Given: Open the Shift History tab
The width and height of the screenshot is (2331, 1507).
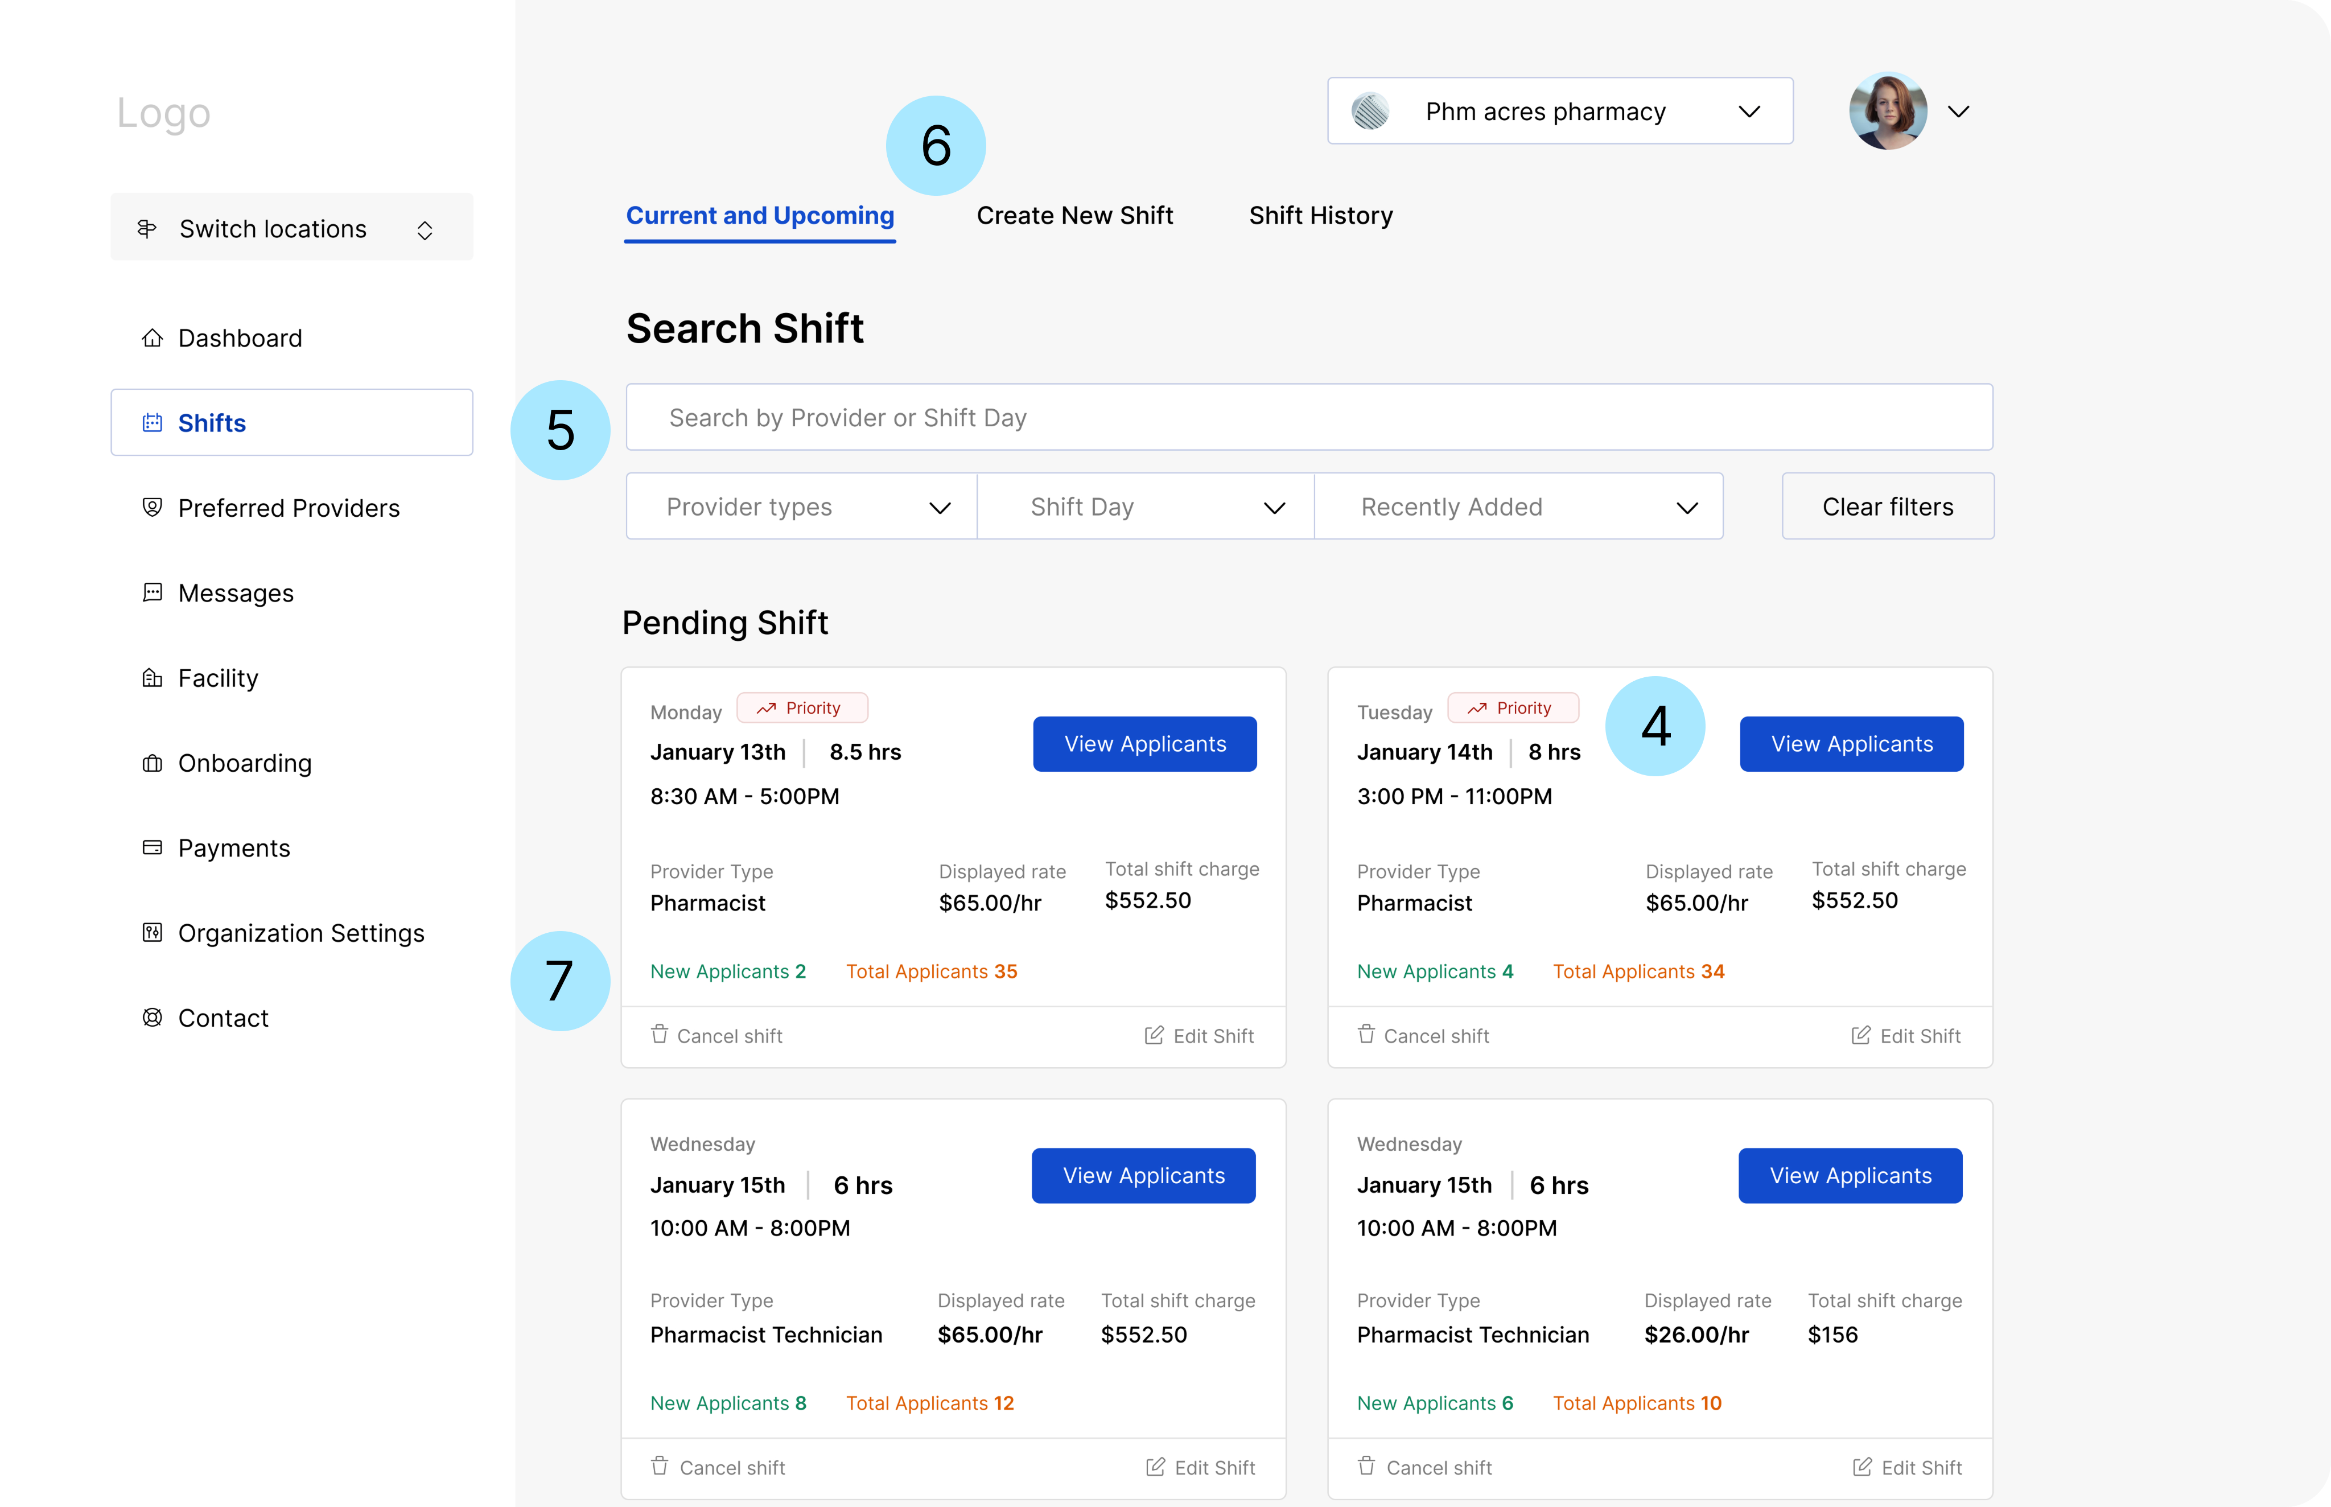Looking at the screenshot, I should coord(1320,215).
